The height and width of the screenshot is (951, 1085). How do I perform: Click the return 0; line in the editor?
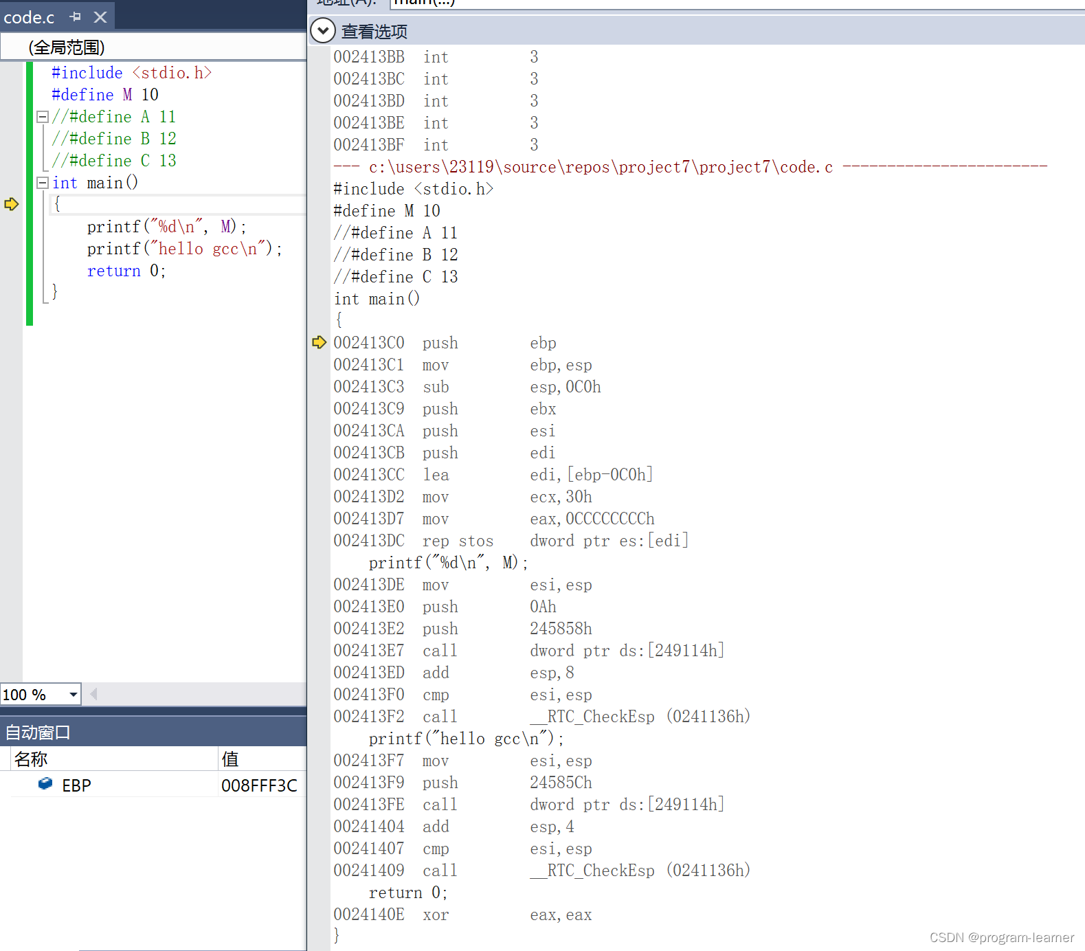126,271
